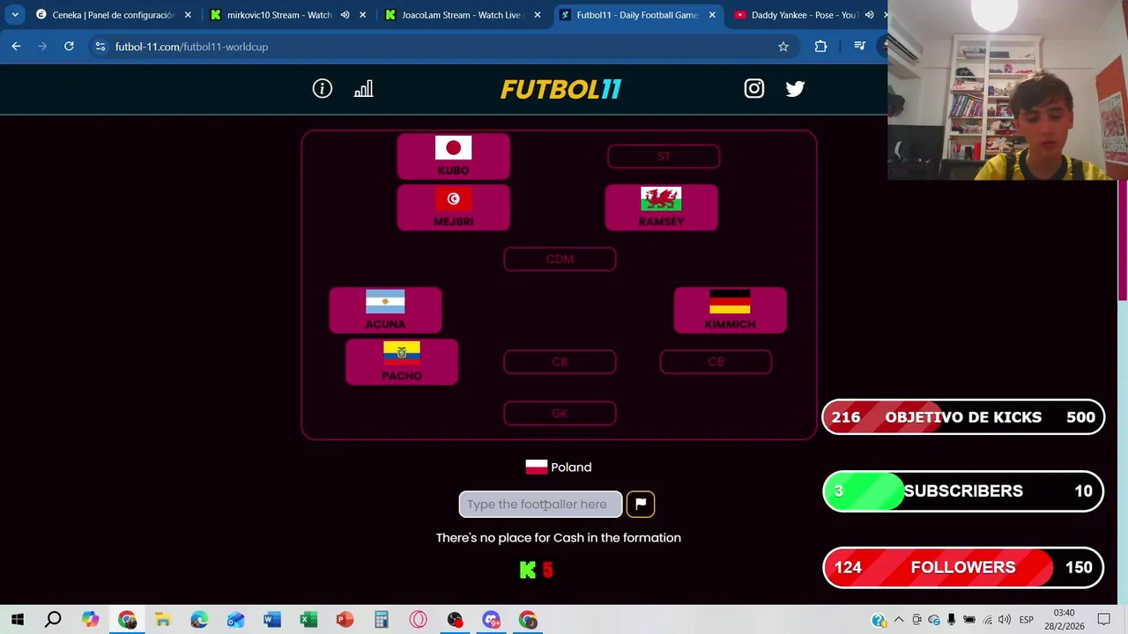Open Outlook from the taskbar
This screenshot has height=634, width=1128.
[x=235, y=620]
